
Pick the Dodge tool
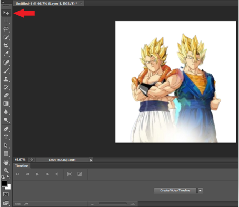pyautogui.click(x=6, y=120)
